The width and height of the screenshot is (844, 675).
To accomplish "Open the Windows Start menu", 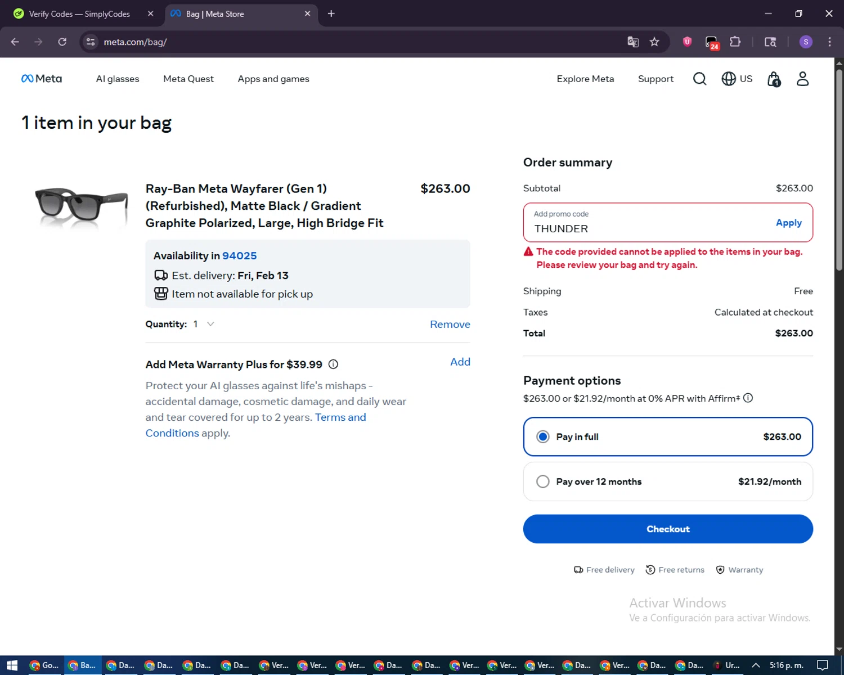I will [12, 665].
